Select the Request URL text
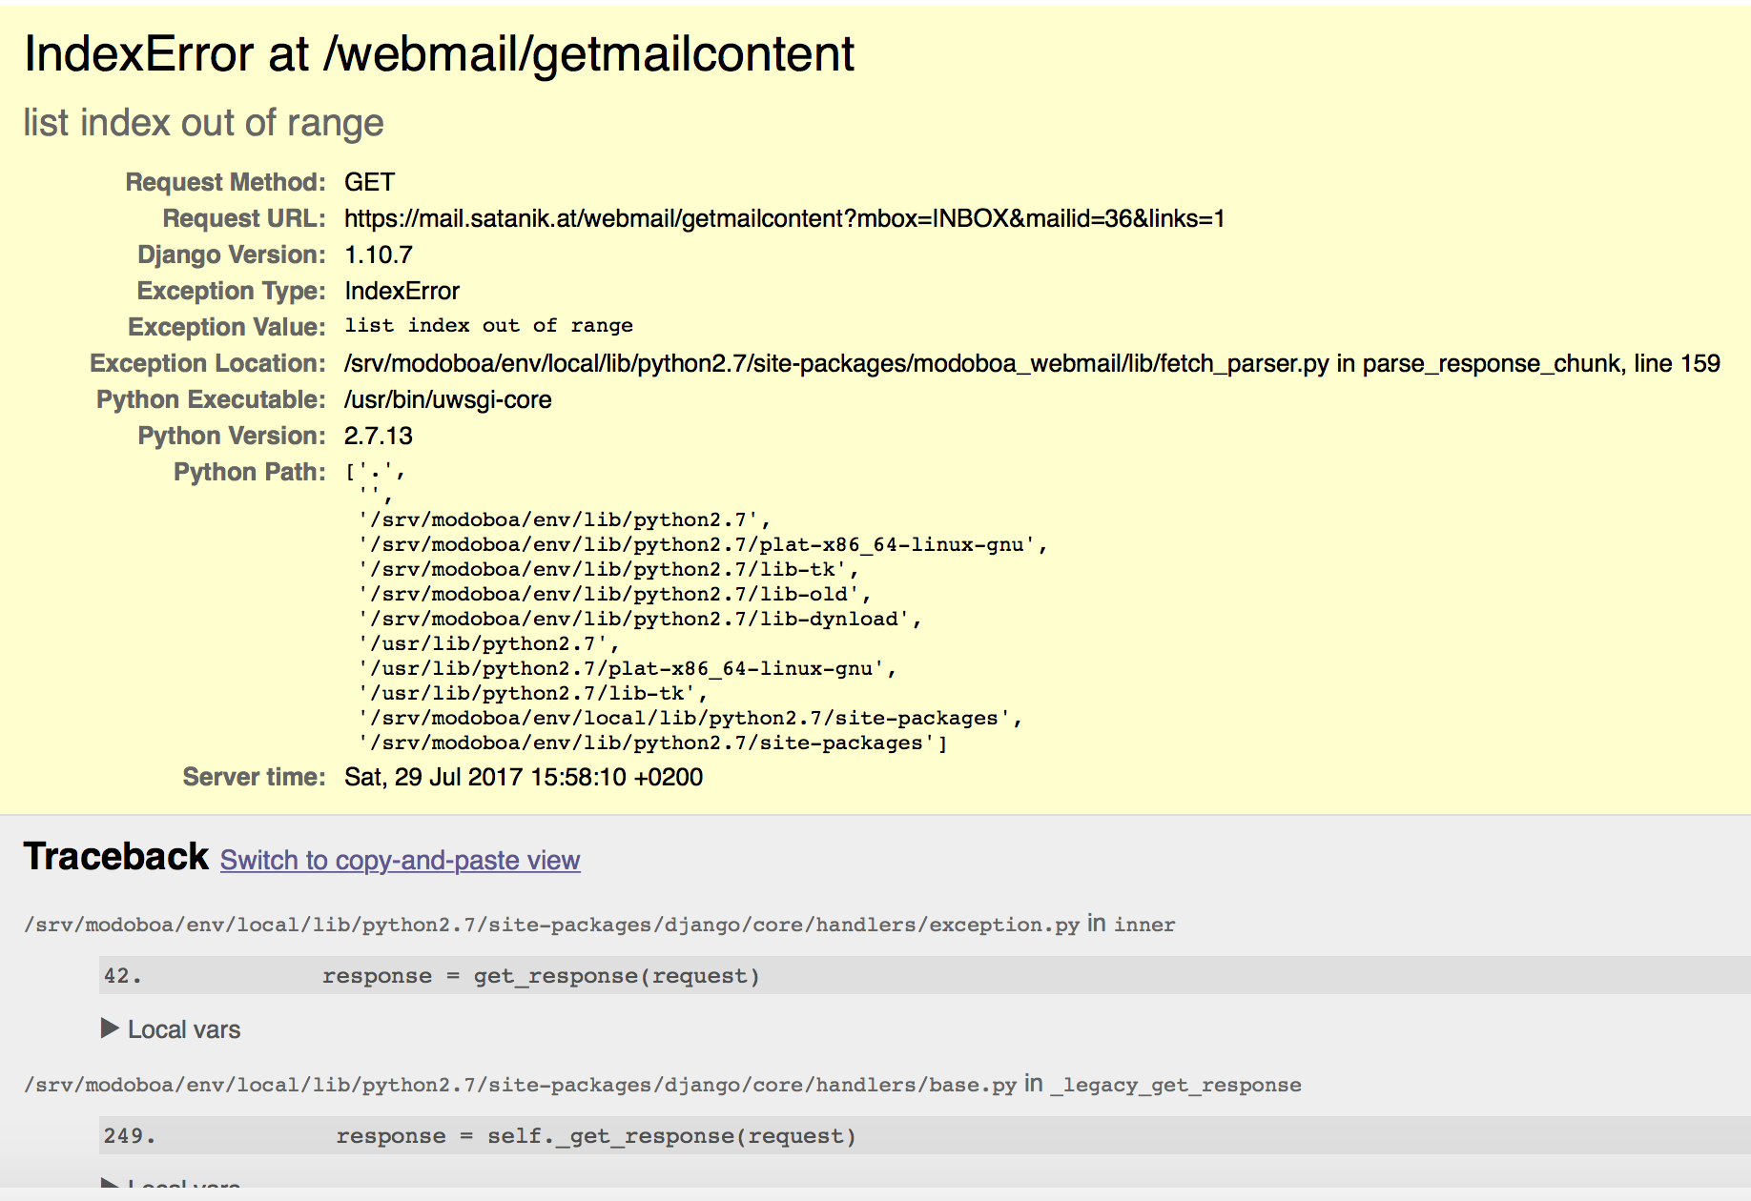Image resolution: width=1751 pixels, height=1201 pixels. [x=784, y=218]
